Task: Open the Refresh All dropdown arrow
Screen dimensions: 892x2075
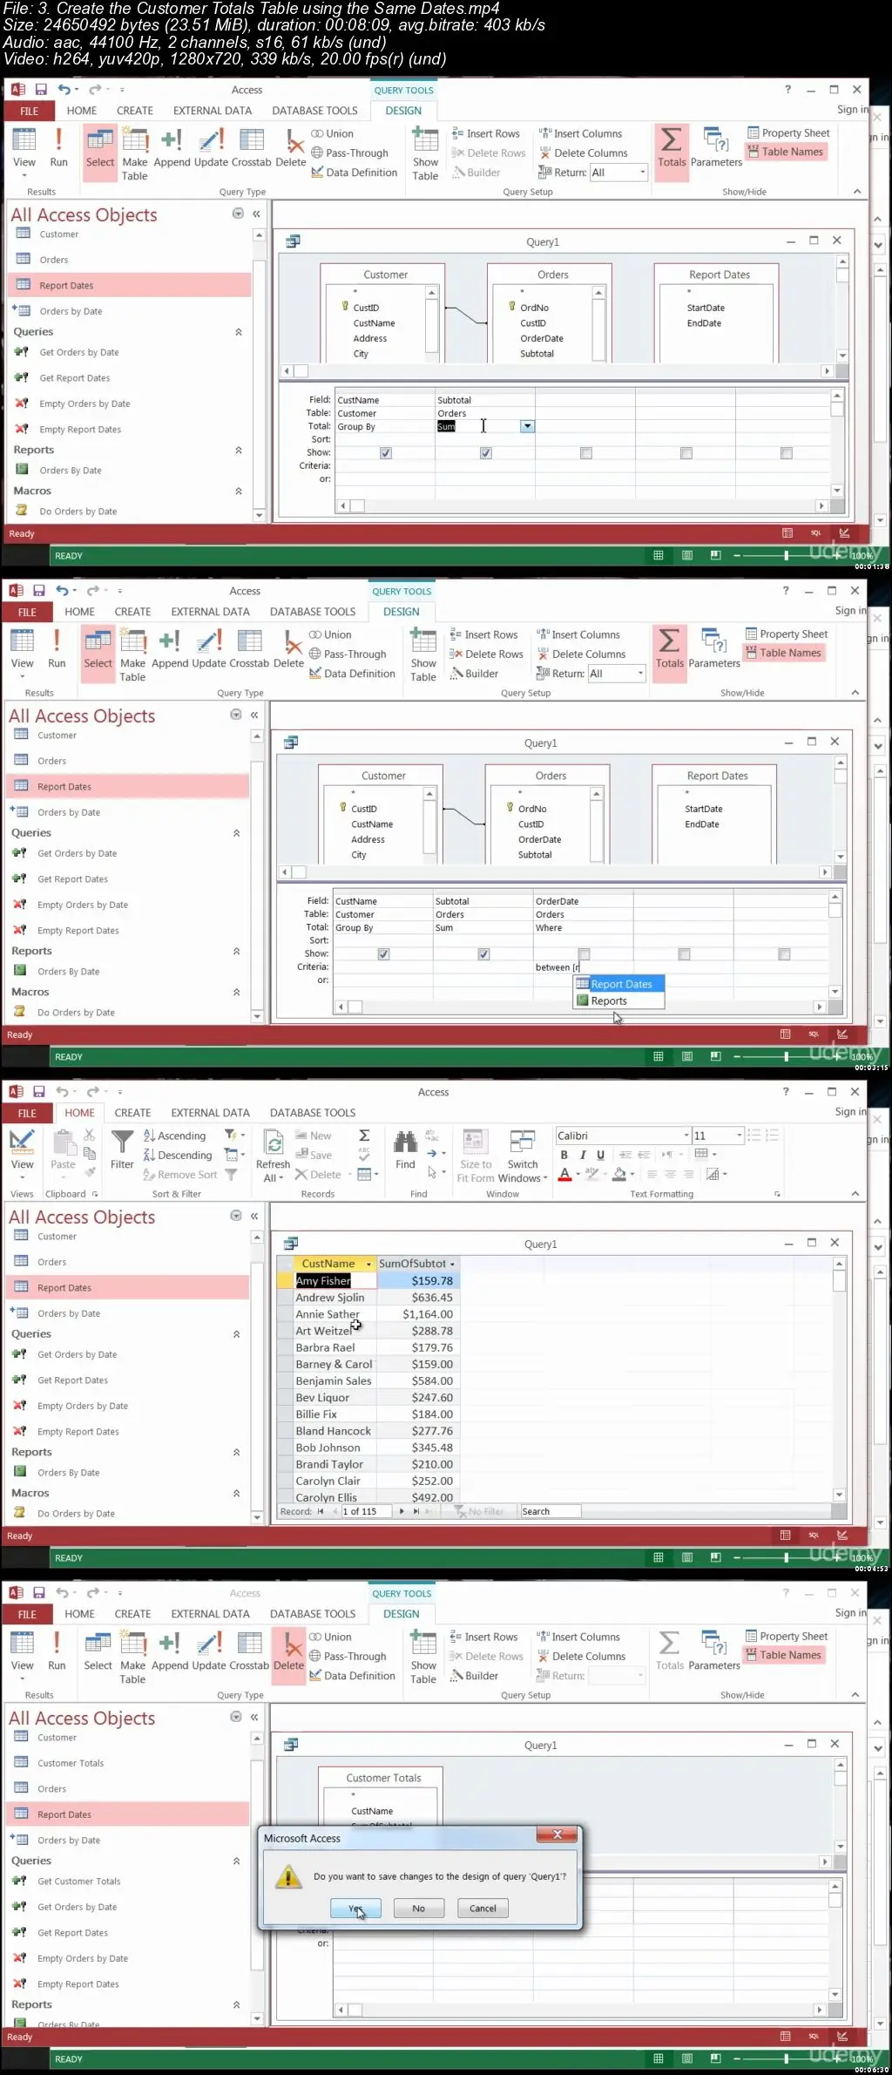Action: (x=280, y=1178)
